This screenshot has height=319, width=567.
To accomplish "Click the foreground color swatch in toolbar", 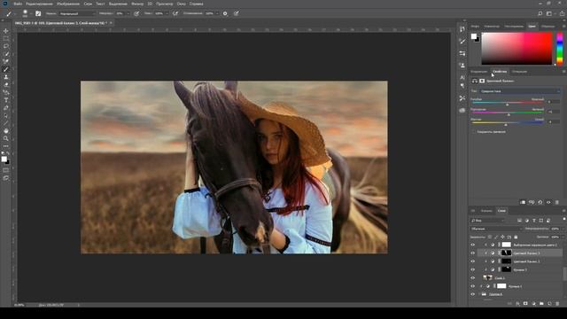I will pyautogui.click(x=4, y=159).
